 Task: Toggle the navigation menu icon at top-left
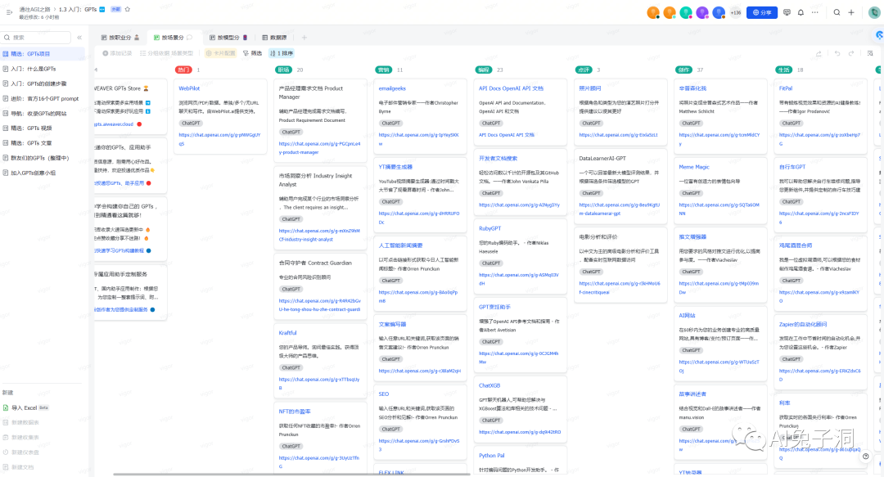pyautogui.click(x=9, y=11)
